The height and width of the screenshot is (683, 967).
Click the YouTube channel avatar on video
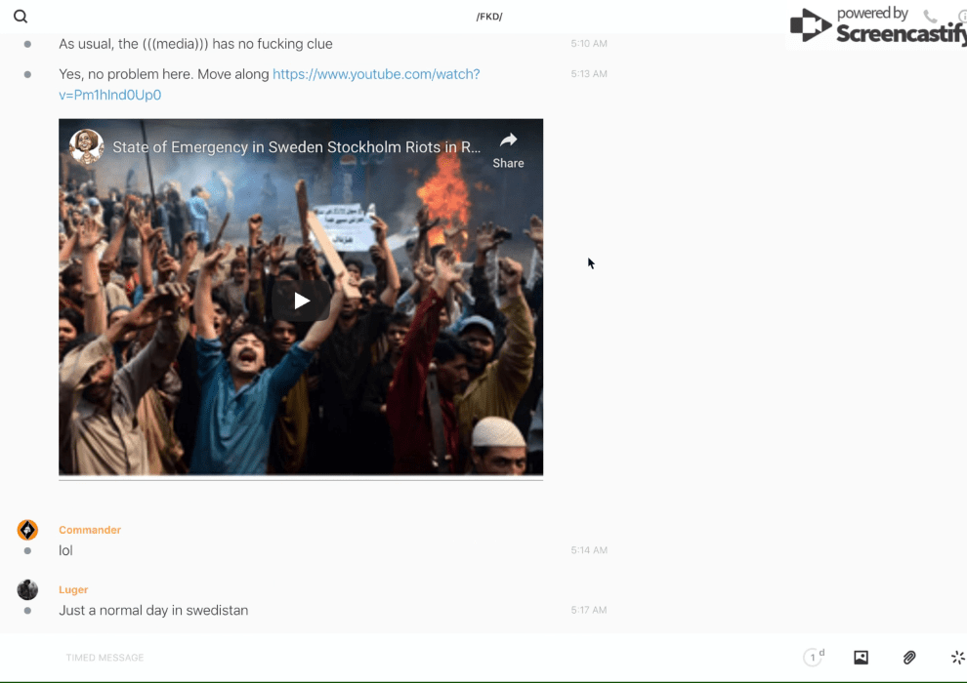point(86,147)
